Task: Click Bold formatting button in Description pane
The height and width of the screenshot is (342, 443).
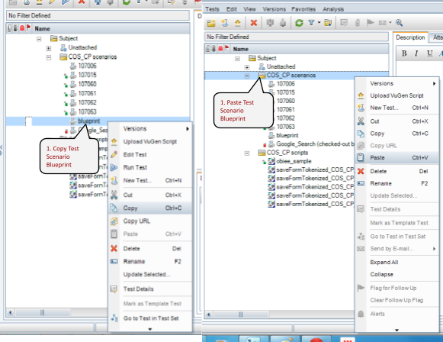Action: click(404, 53)
